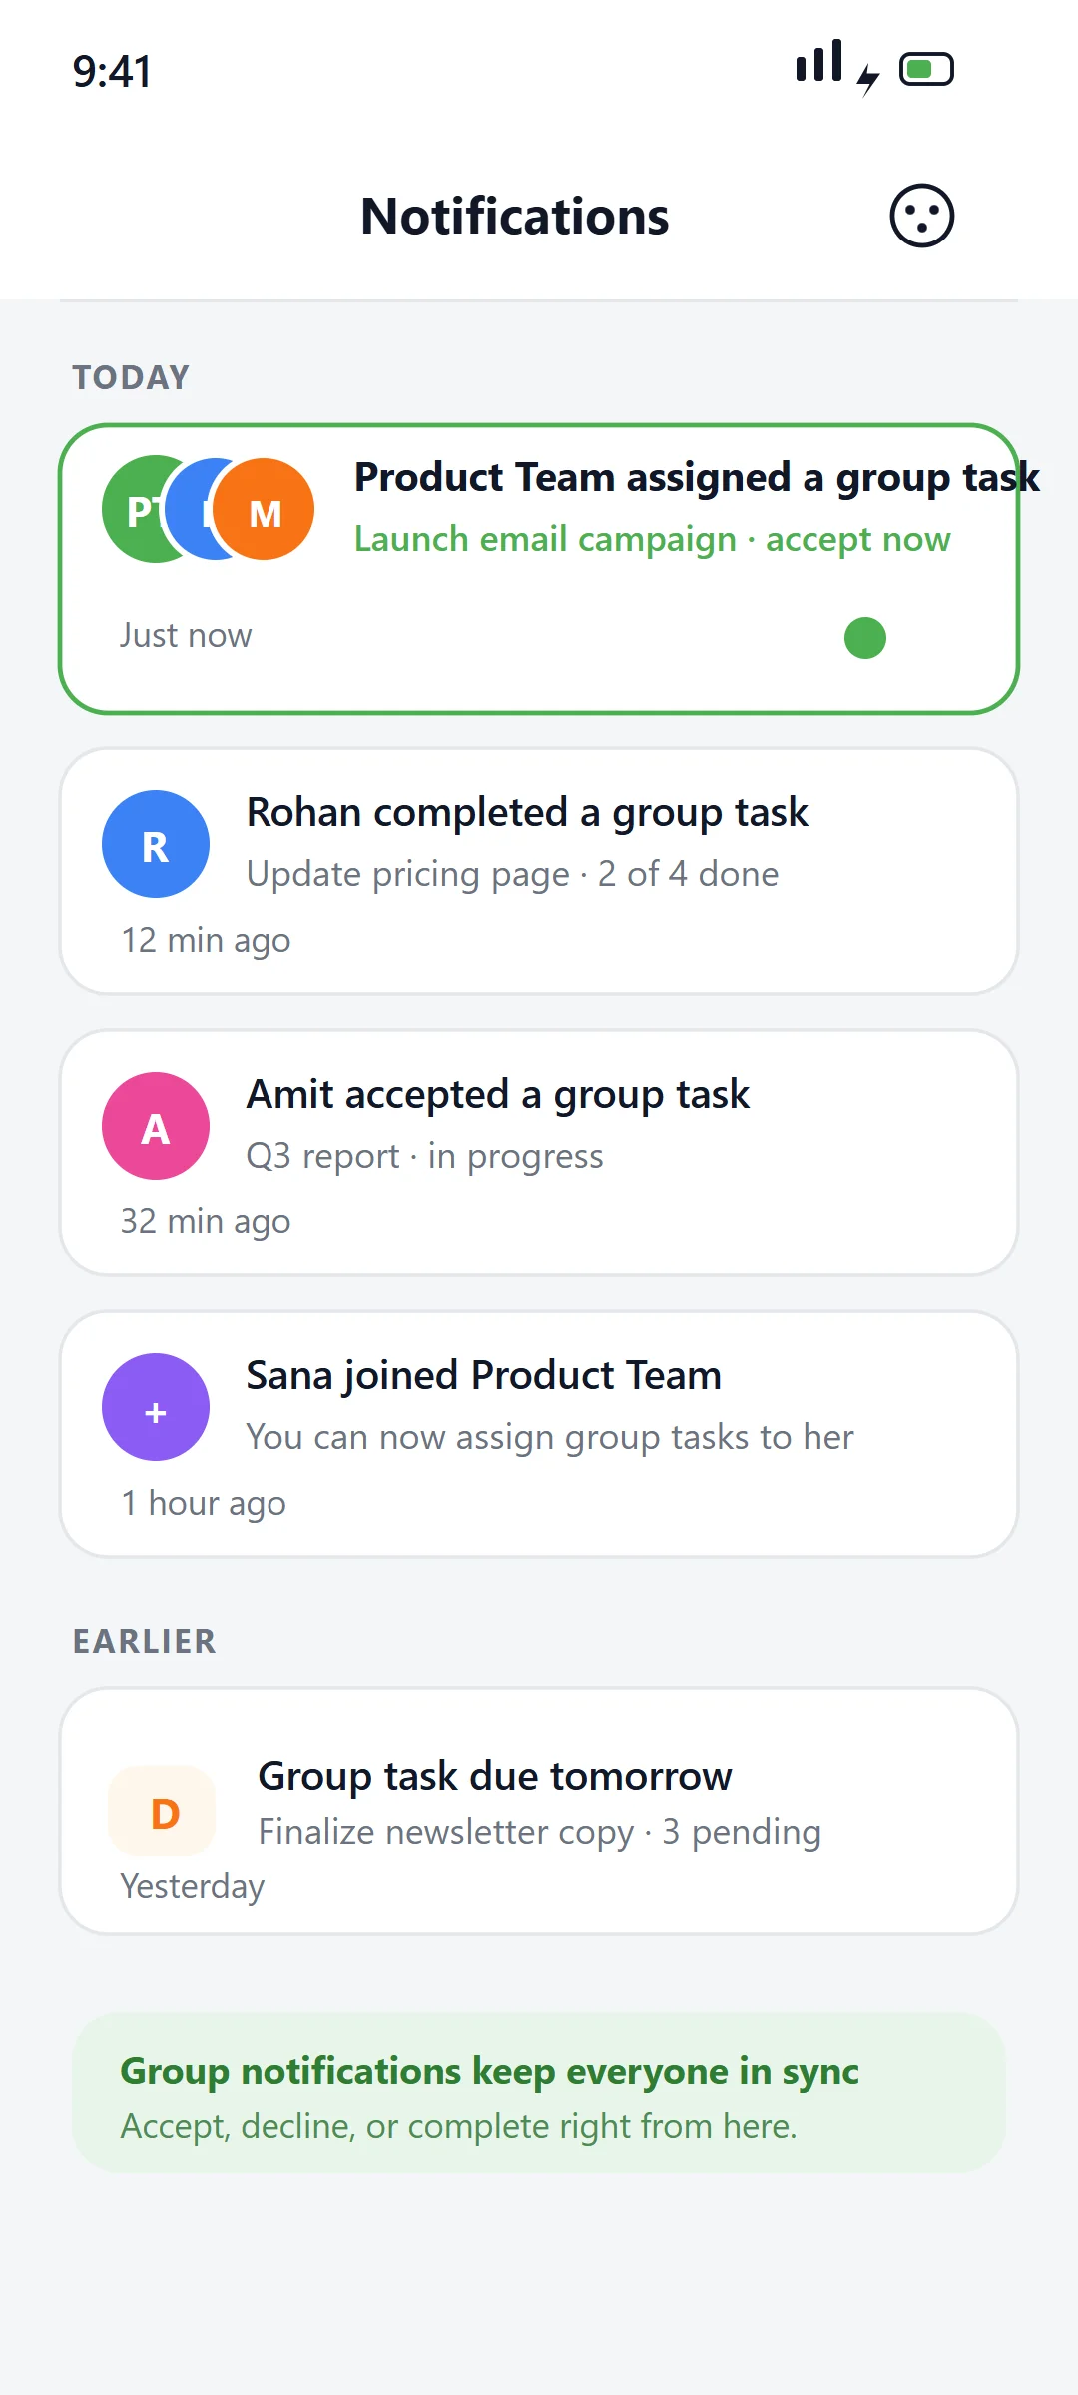Tap 'Accept, decline, or complete right from here.'
This screenshot has height=2395, width=1078.
point(459,2126)
